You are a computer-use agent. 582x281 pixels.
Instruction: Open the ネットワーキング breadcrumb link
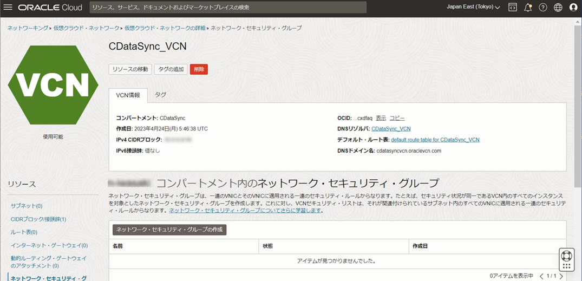click(x=28, y=28)
